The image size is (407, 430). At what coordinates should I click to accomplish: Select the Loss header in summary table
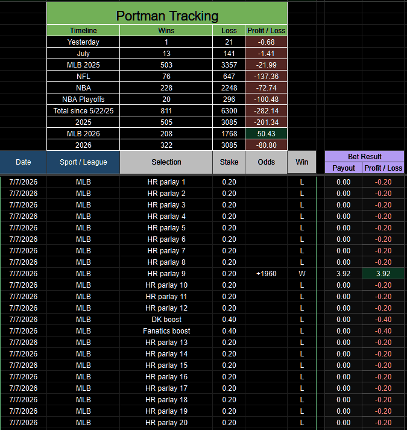point(229,30)
